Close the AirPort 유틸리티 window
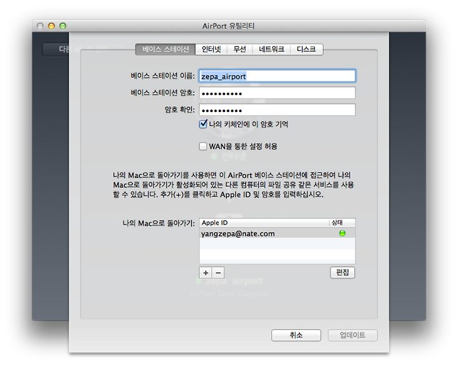 click(40, 26)
